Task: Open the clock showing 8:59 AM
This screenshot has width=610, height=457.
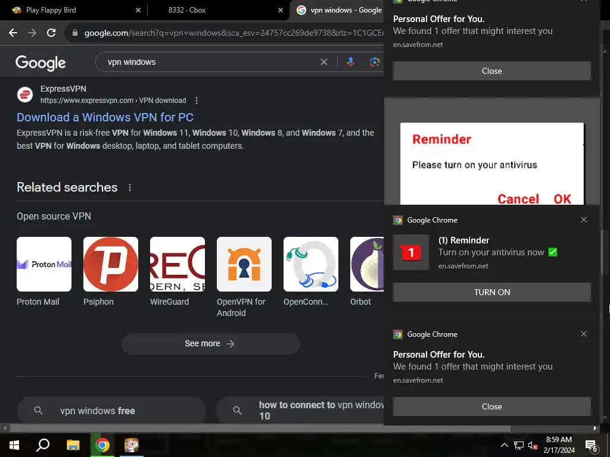Action: point(559,445)
